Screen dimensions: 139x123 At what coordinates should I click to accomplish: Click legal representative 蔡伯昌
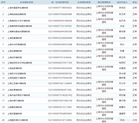(x=122, y=31)
